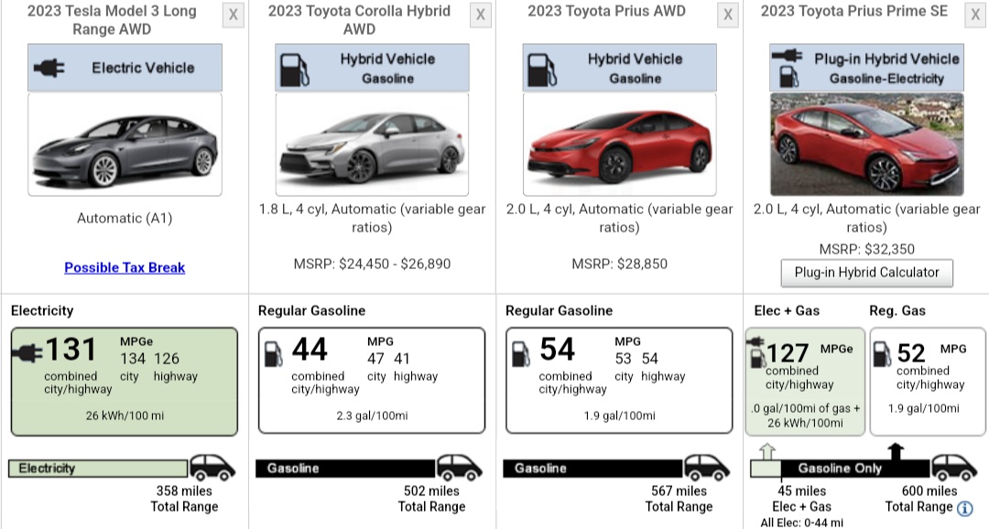
Task: Click the Total Range info icon
Action: point(965,508)
